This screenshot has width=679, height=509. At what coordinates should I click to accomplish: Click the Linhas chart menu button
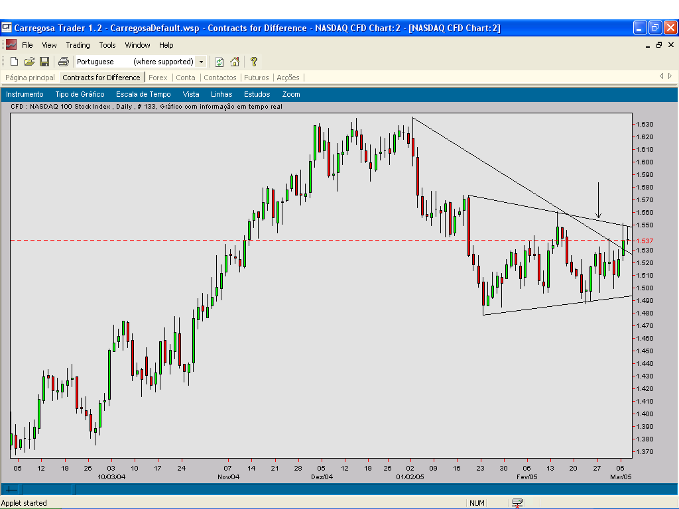tap(221, 94)
